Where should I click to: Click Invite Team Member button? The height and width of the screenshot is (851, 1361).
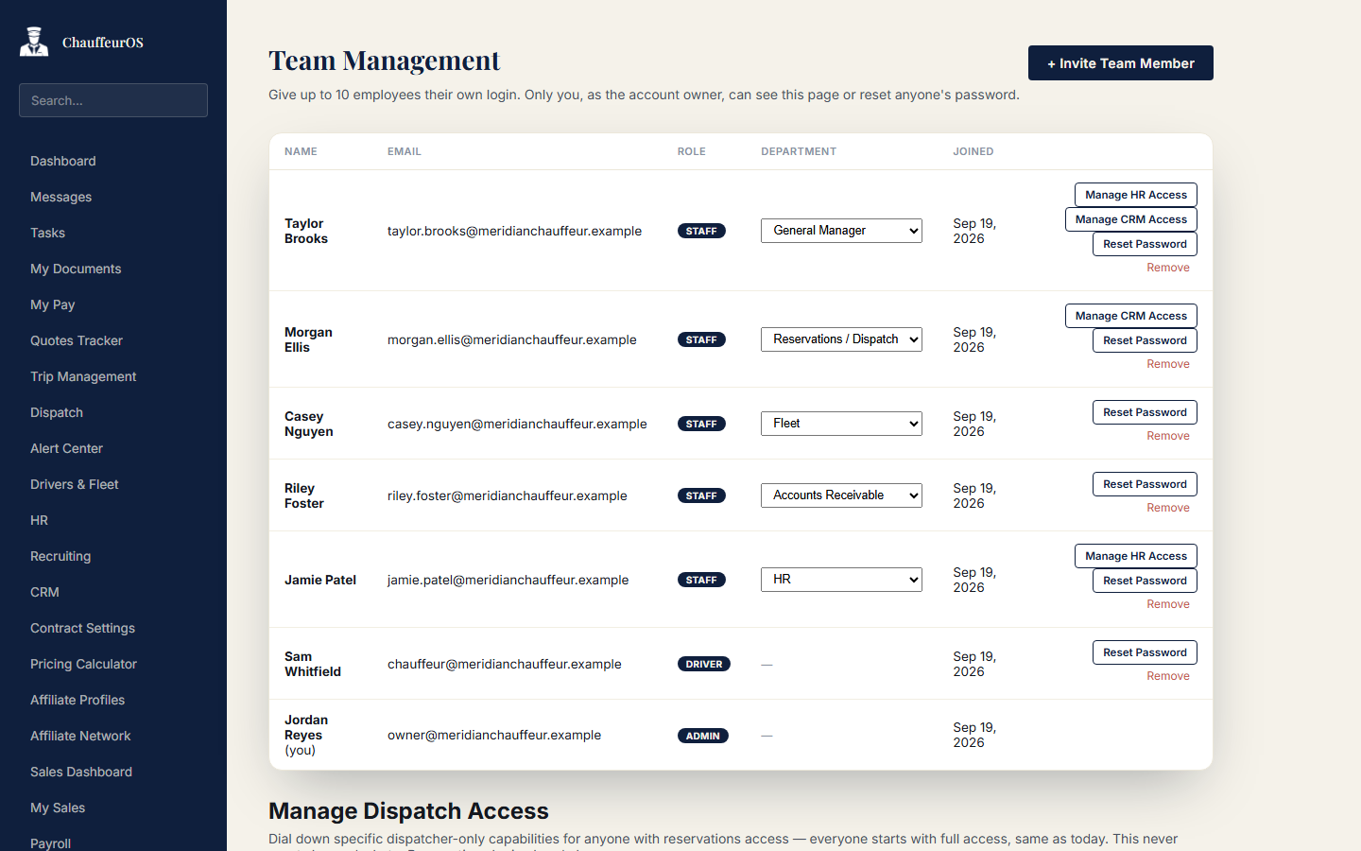pos(1121,63)
